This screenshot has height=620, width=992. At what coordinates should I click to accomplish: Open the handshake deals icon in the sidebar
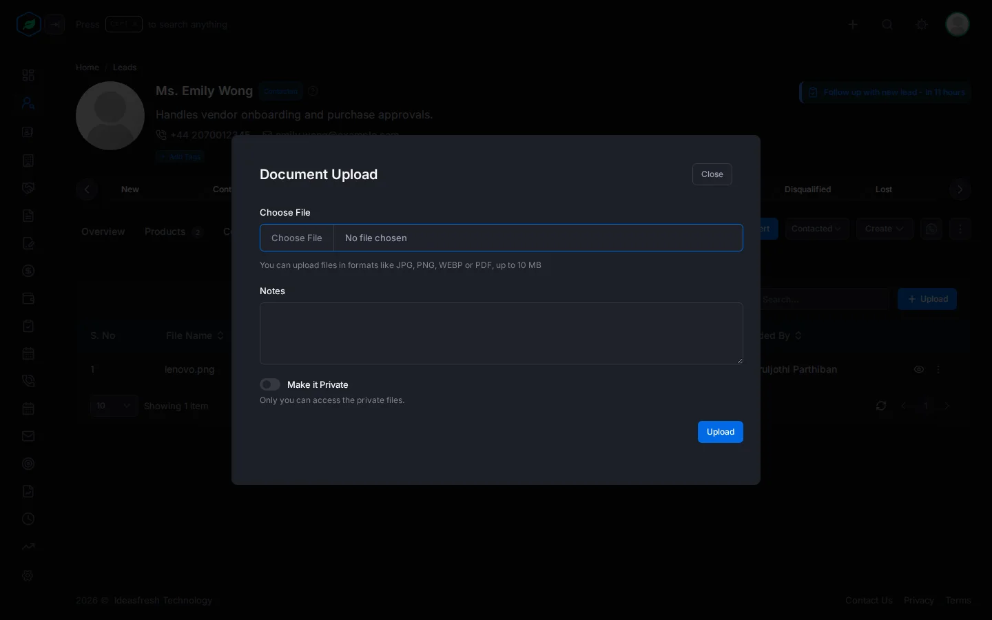[28, 188]
